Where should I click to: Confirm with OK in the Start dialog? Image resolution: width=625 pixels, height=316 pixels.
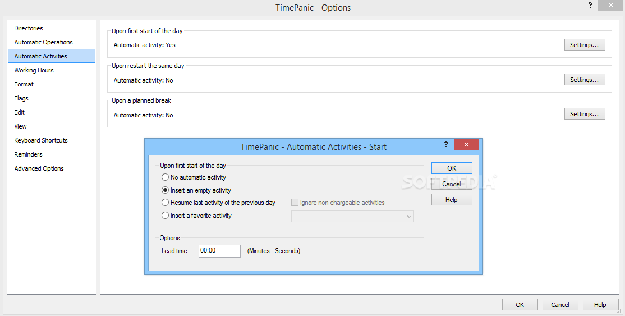click(452, 168)
